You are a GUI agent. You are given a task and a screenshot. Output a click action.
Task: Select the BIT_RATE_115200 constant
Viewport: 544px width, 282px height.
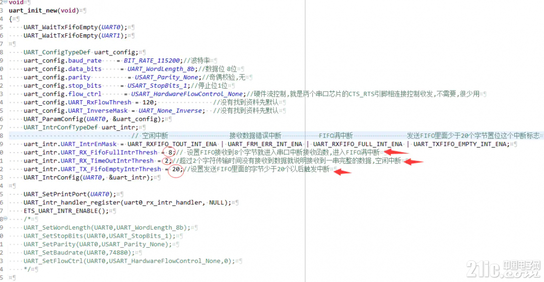[152, 60]
